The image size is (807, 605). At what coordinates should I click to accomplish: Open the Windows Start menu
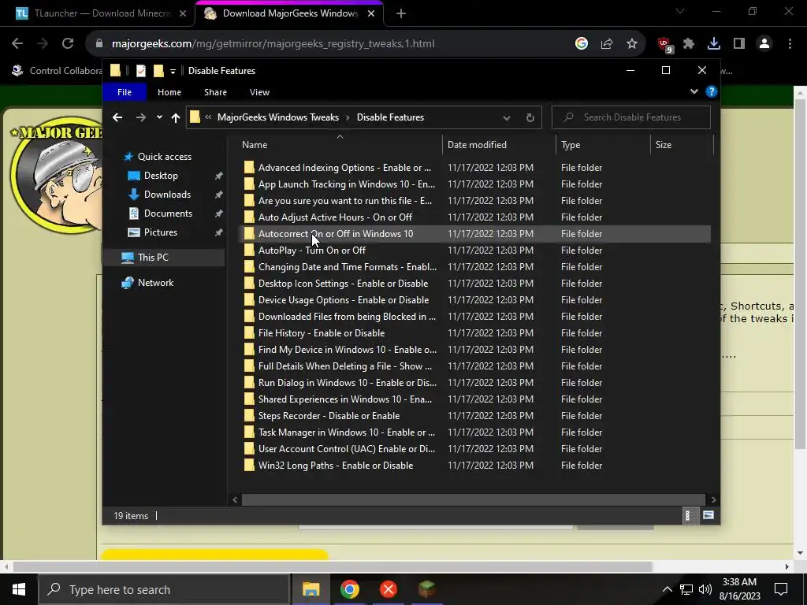tap(19, 589)
